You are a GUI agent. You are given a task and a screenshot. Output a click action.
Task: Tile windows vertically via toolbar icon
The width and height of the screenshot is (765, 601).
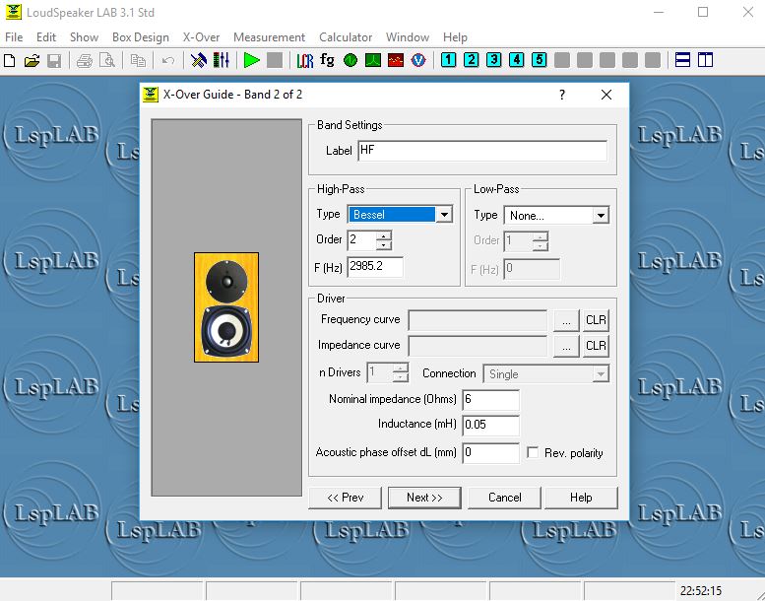pyautogui.click(x=706, y=60)
